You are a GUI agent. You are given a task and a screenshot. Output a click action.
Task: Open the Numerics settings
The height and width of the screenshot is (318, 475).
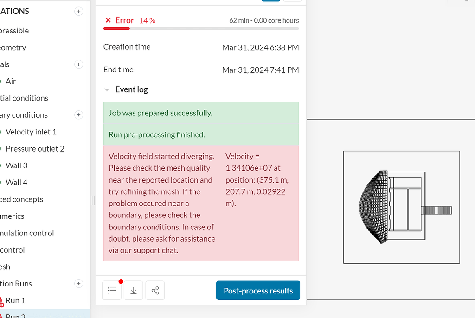pyautogui.click(x=12, y=216)
